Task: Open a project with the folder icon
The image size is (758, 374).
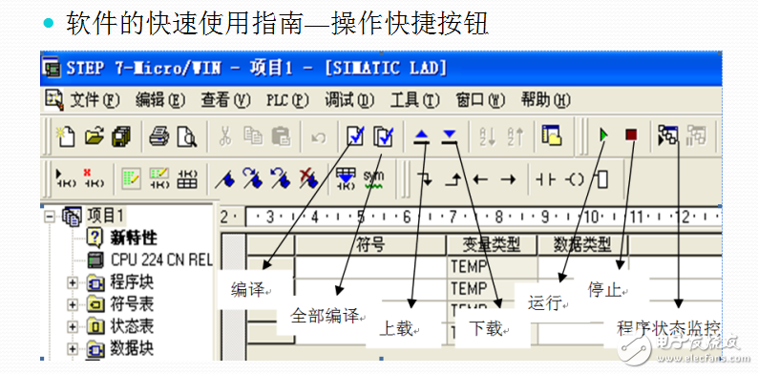Action: (x=94, y=135)
